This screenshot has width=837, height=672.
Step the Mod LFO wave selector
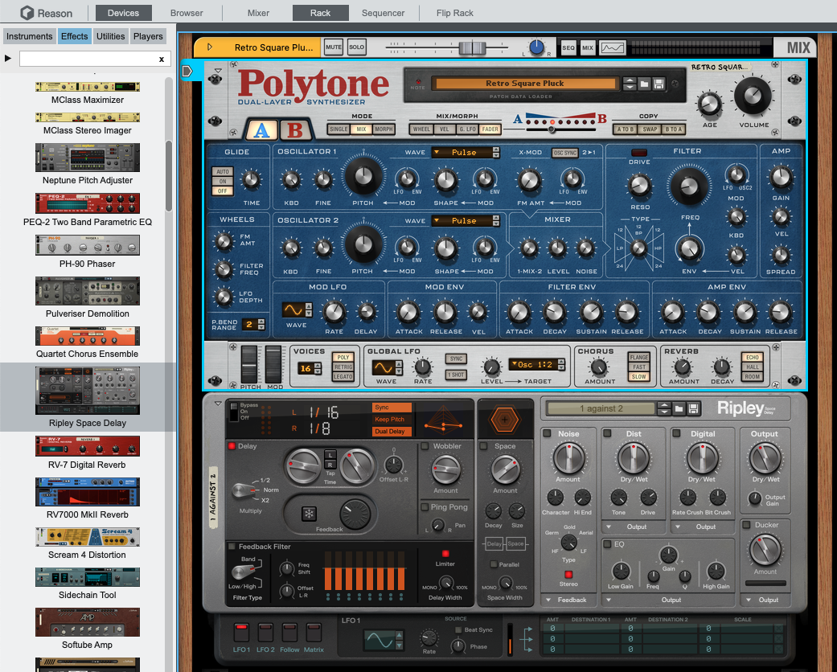pos(309,310)
